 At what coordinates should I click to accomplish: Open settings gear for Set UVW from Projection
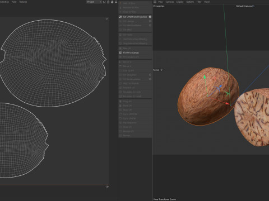click(150, 17)
